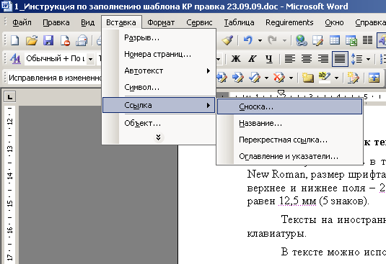Choose Оглавление и указатели... in the submenu
386x264 pixels.
coord(289,156)
